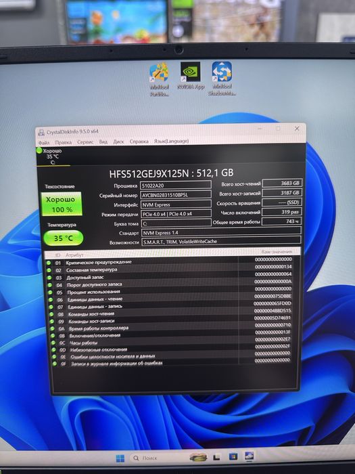Select row 0A Время работы контроллера
This screenshot has height=474, width=355.
pos(174,328)
